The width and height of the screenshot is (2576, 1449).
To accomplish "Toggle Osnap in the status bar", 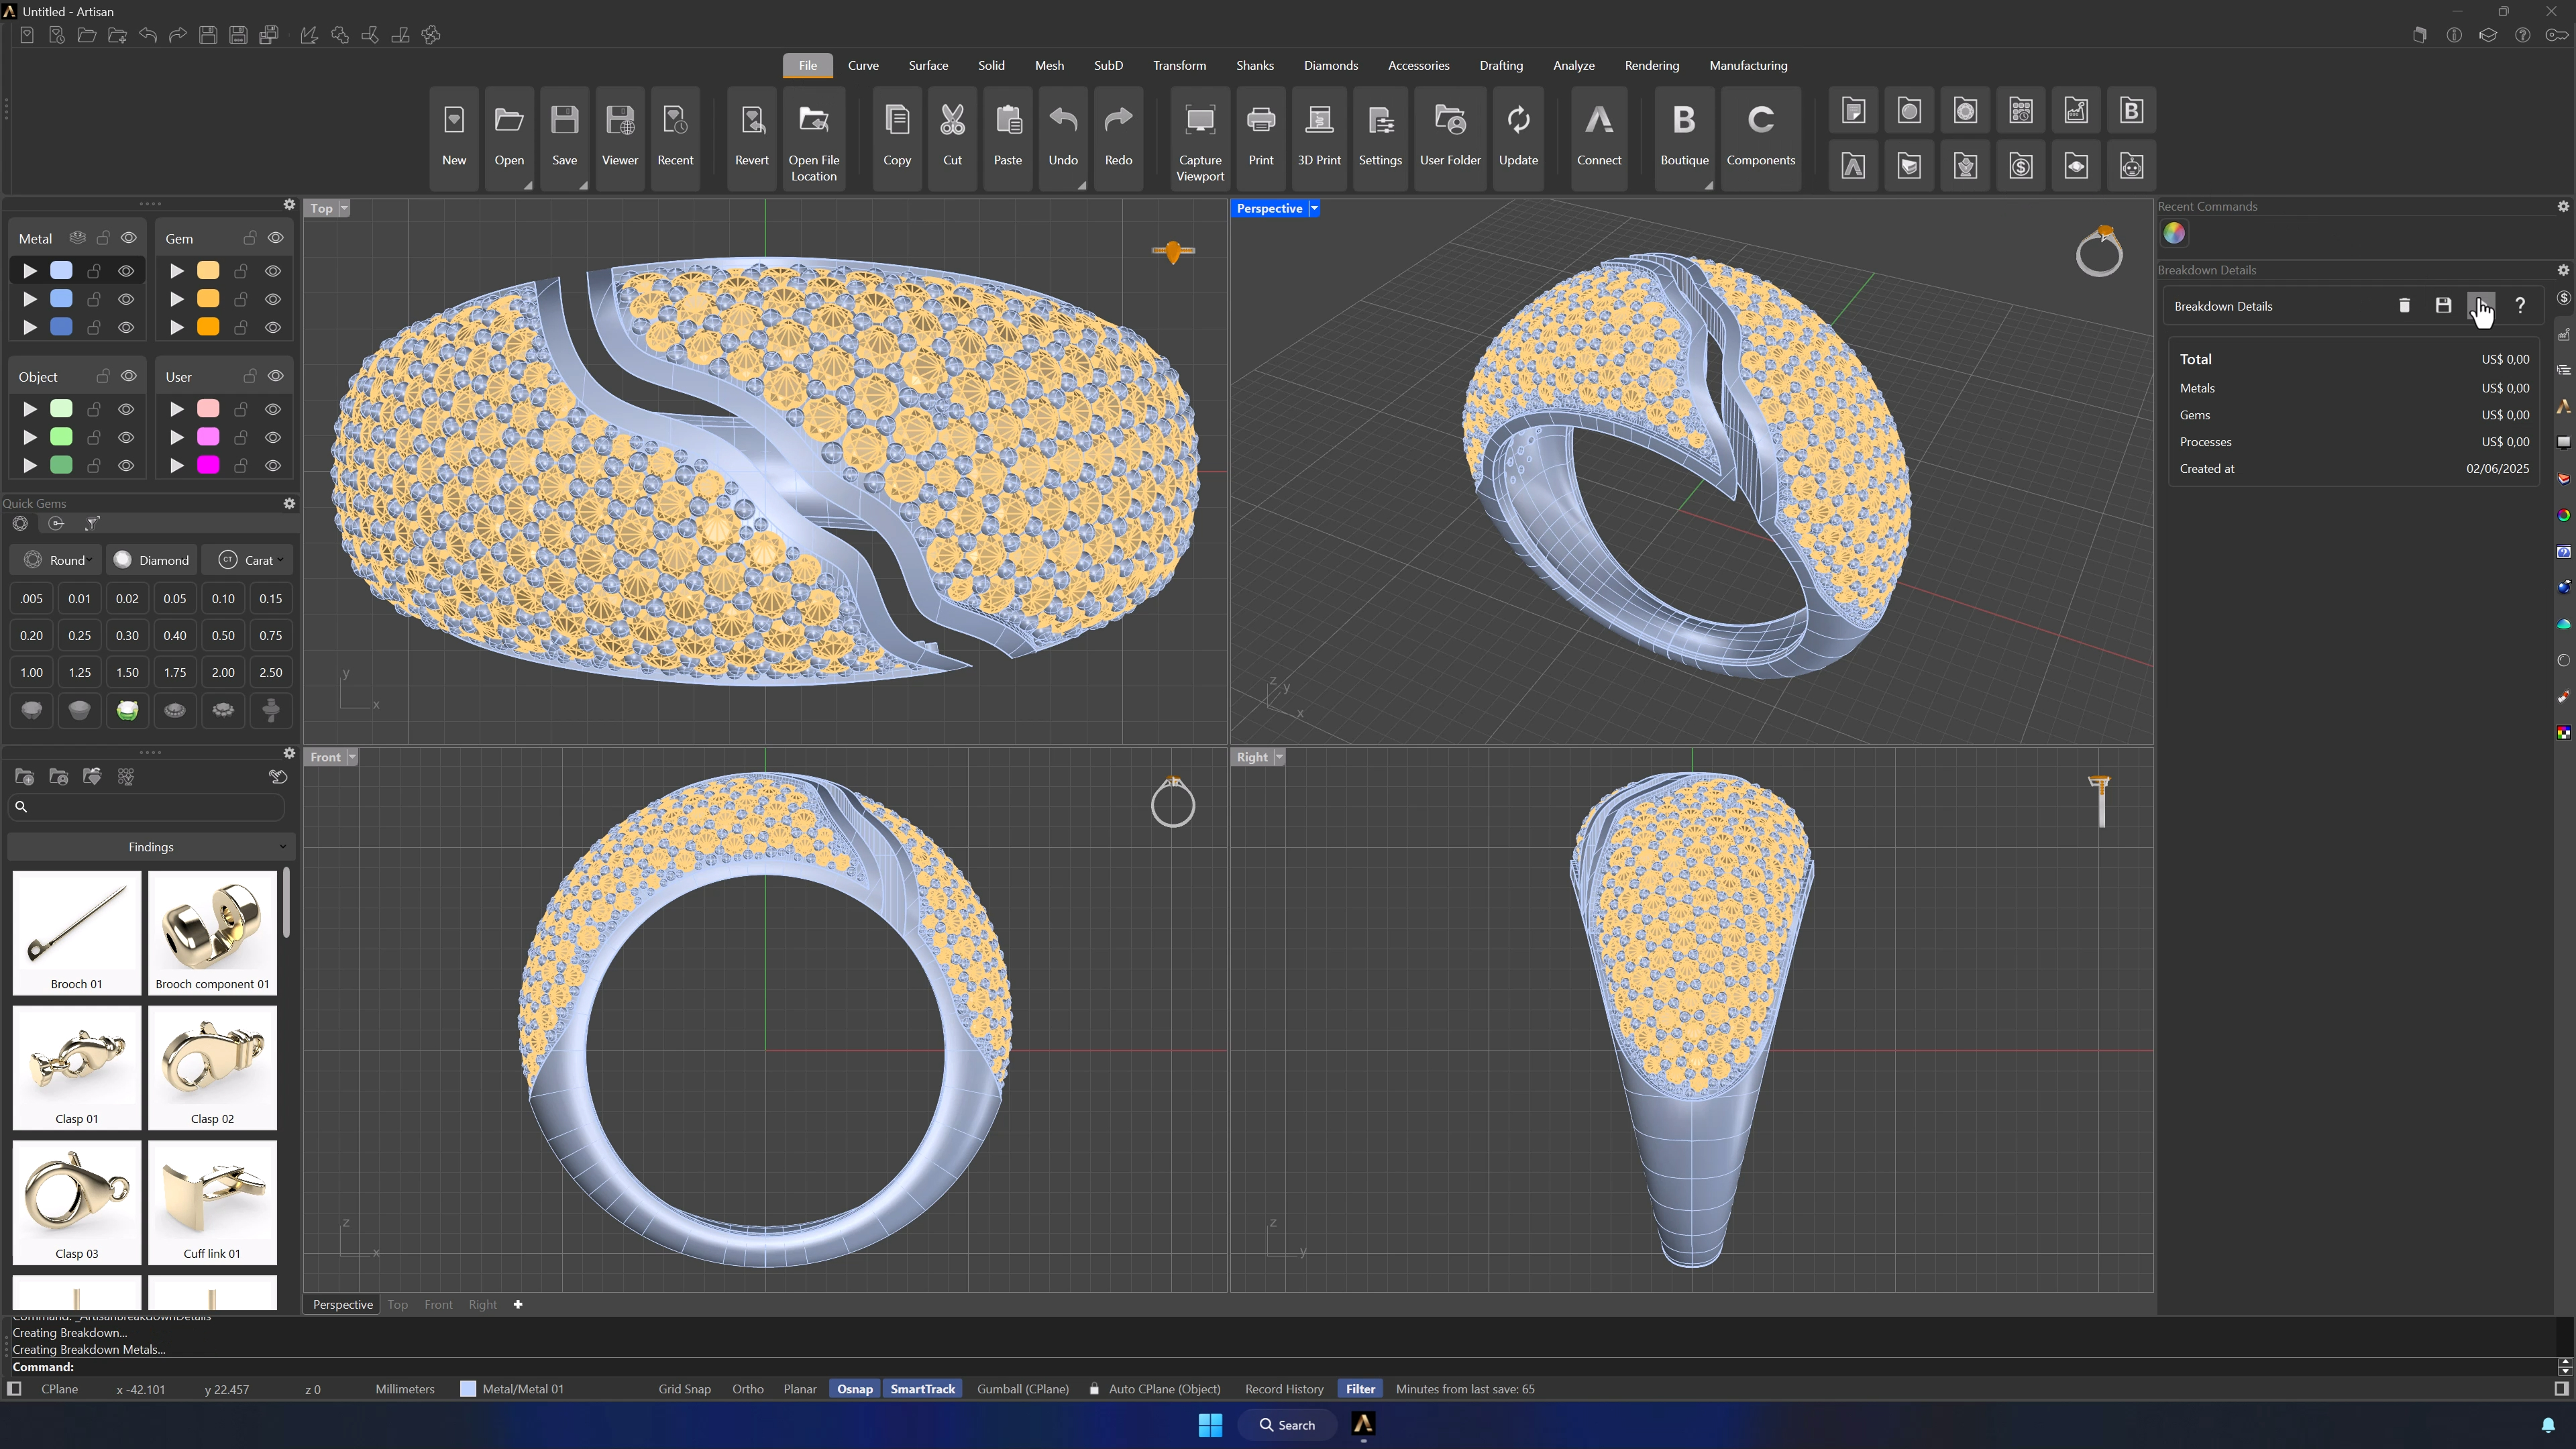I will click(x=854, y=1389).
